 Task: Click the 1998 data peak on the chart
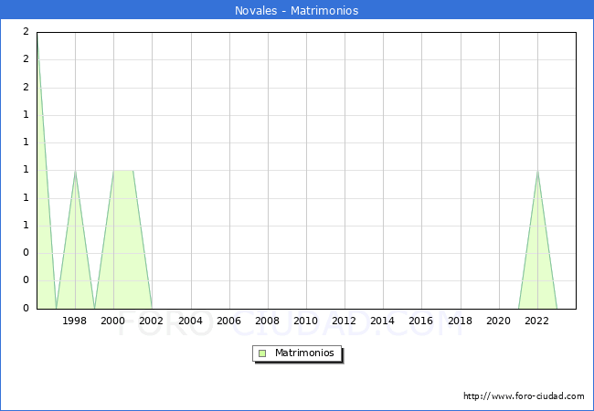point(75,172)
